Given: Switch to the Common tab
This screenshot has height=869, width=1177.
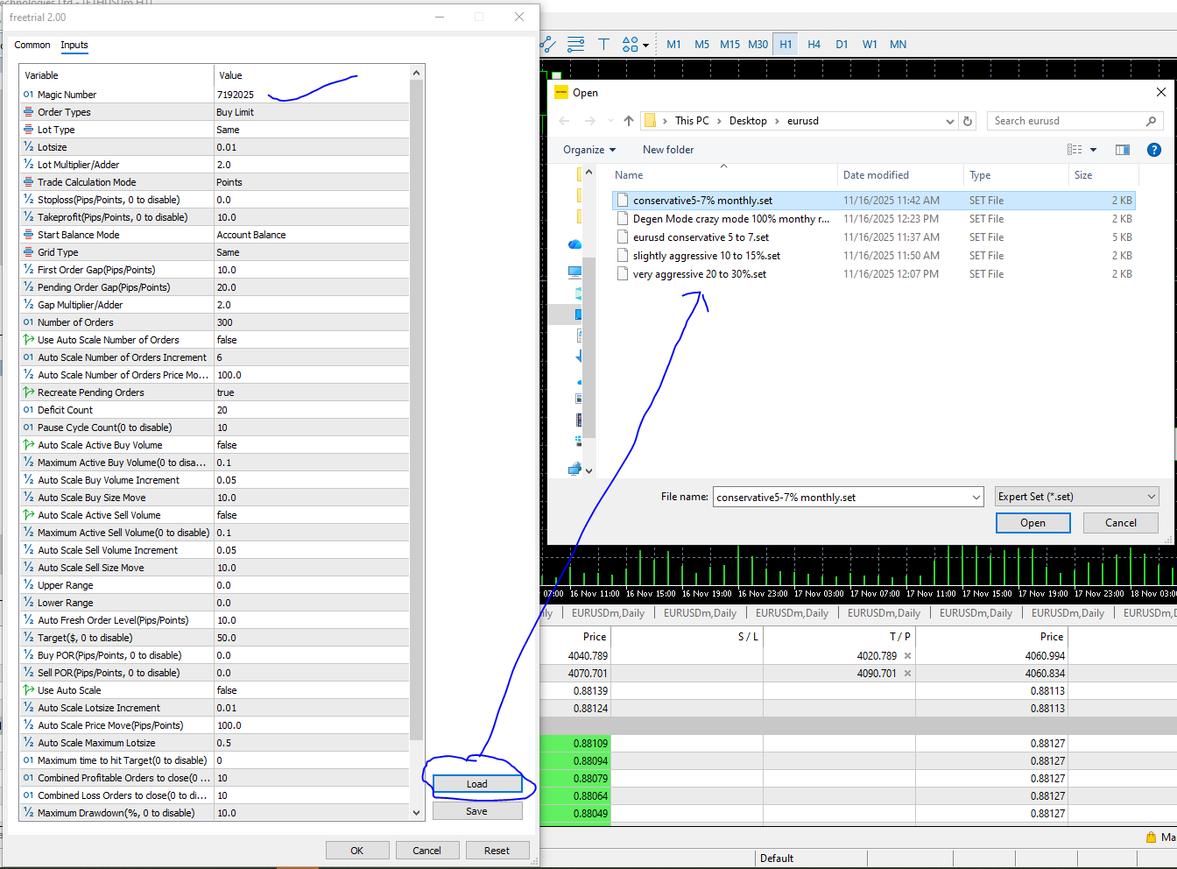Looking at the screenshot, I should pos(32,45).
